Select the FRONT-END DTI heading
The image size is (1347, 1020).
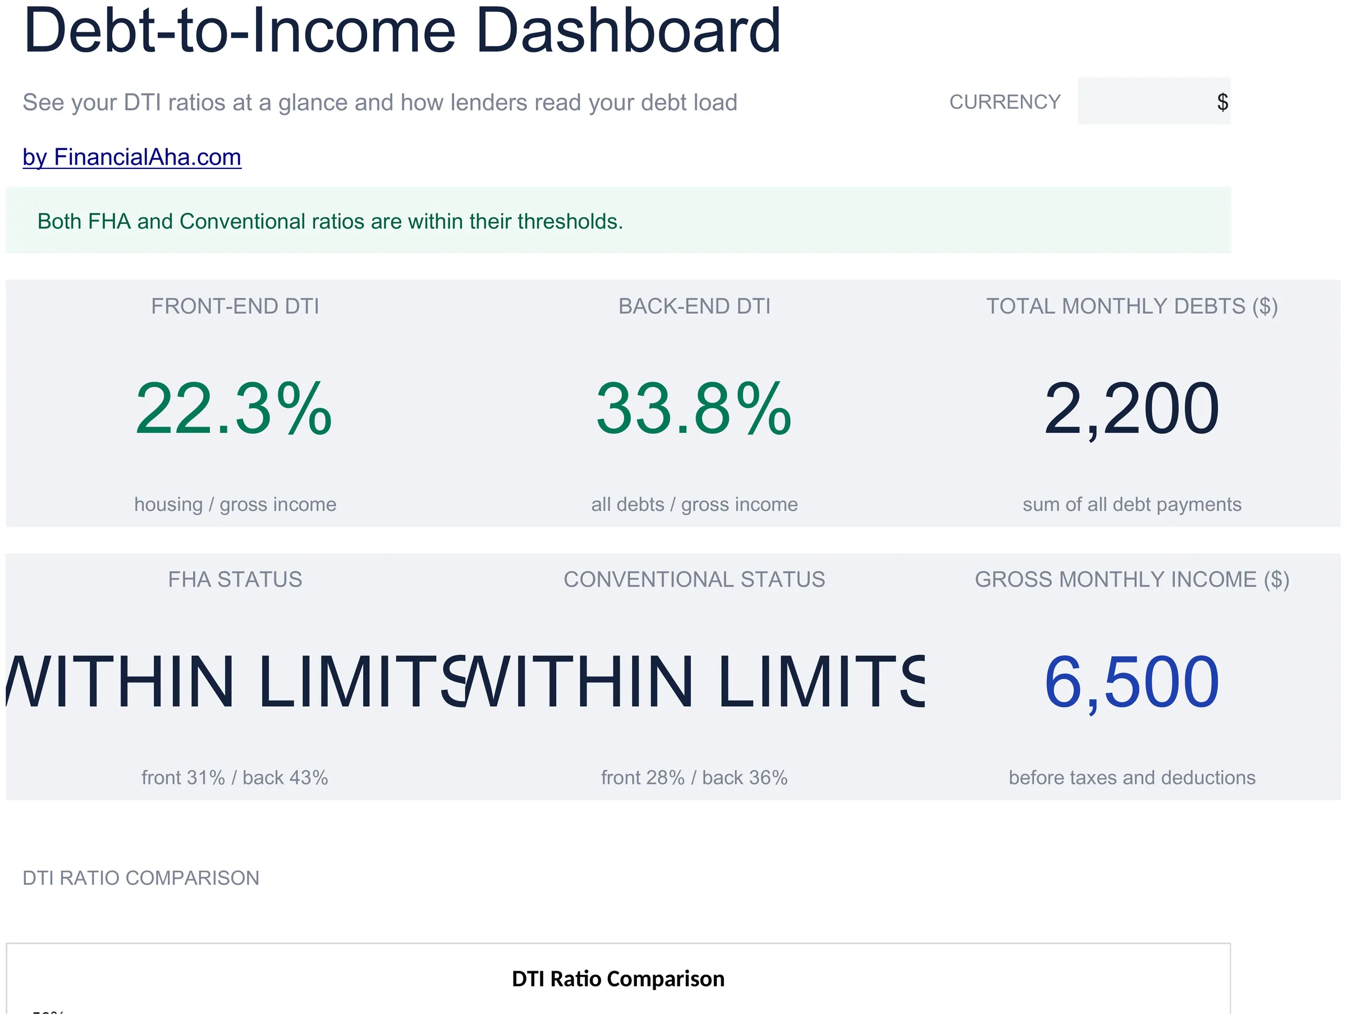pos(235,307)
